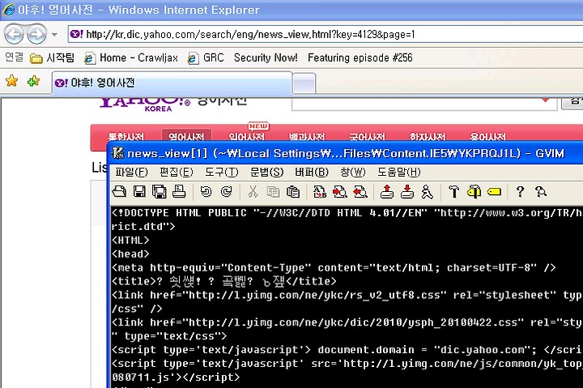Select the 통합사전 dictionary tab
This screenshot has height=388, width=583.
(x=126, y=137)
